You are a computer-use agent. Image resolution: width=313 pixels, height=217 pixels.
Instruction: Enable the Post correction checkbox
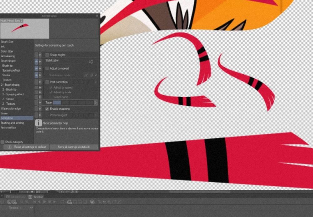click(x=47, y=82)
